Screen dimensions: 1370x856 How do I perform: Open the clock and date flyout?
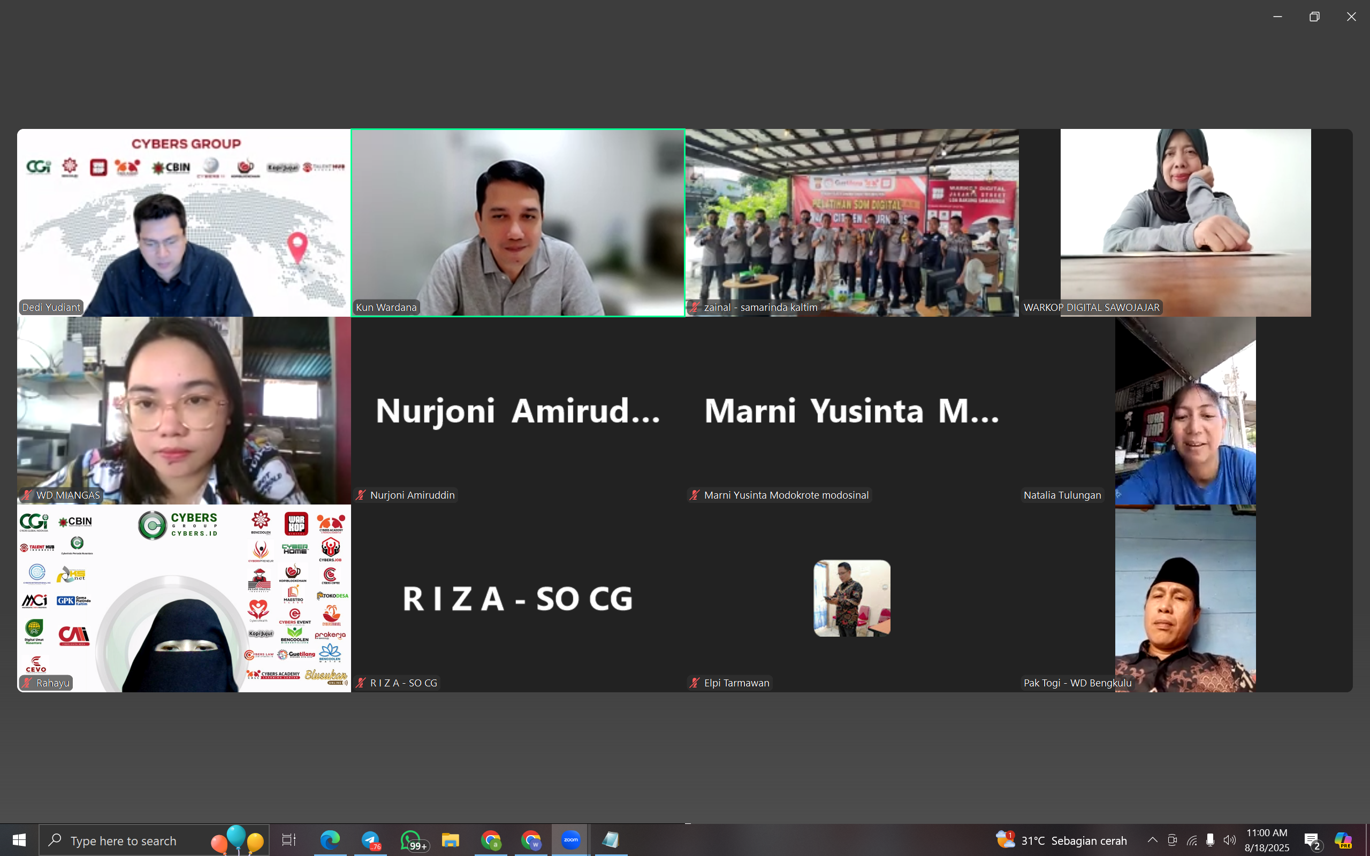tap(1267, 840)
